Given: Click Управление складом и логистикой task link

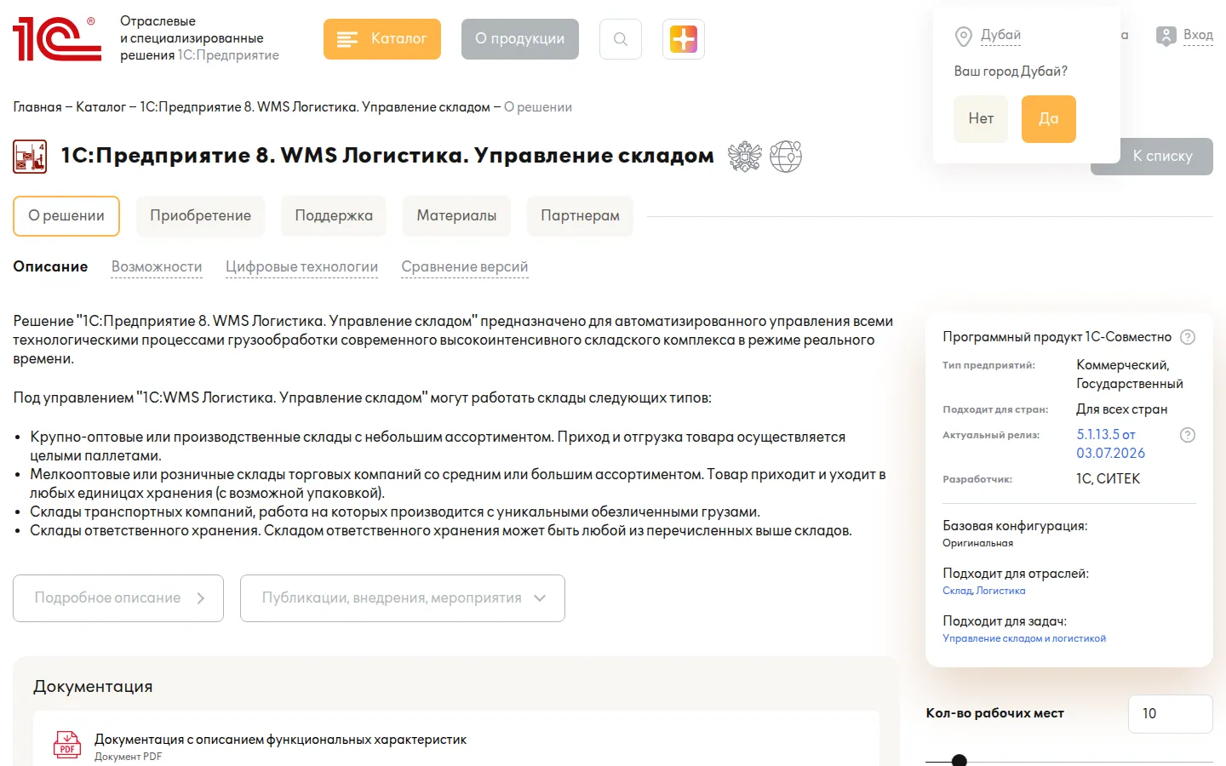Looking at the screenshot, I should click(1024, 638).
